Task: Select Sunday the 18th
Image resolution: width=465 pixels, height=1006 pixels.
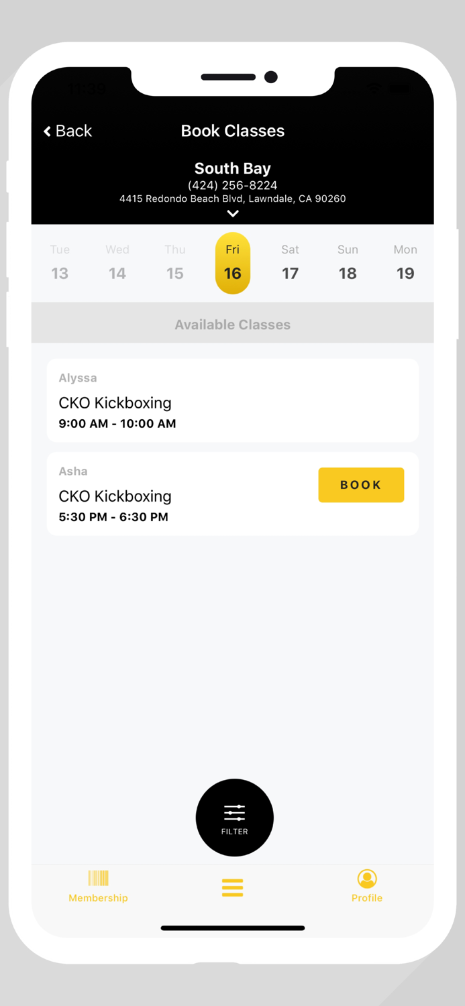Action: (348, 263)
